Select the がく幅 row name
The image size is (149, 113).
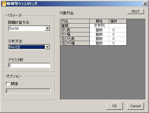tap(75, 34)
